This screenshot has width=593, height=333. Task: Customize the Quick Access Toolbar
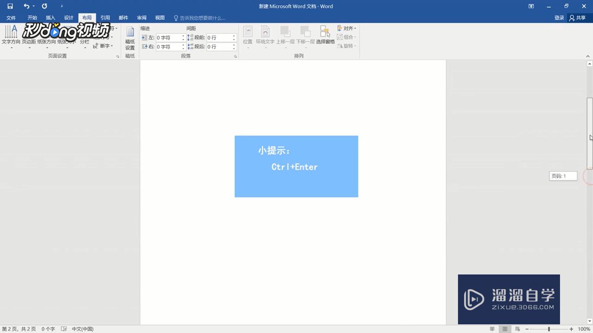coord(62,6)
